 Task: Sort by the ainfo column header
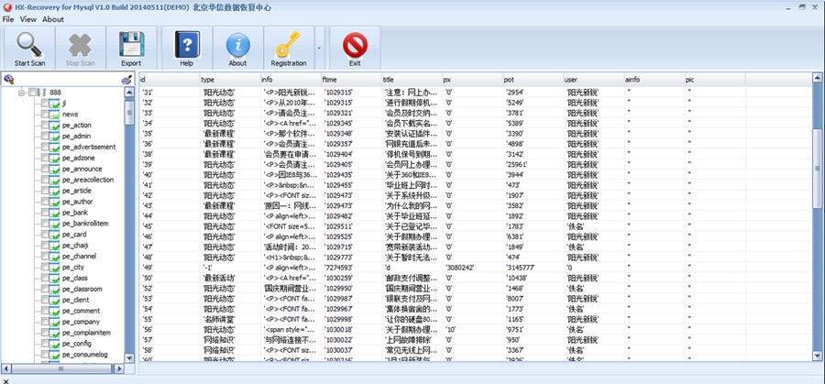point(654,80)
